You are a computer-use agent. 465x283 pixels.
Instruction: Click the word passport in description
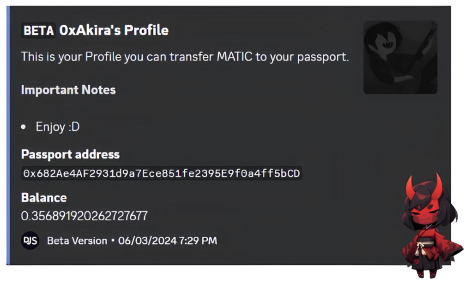pyautogui.click(x=323, y=58)
